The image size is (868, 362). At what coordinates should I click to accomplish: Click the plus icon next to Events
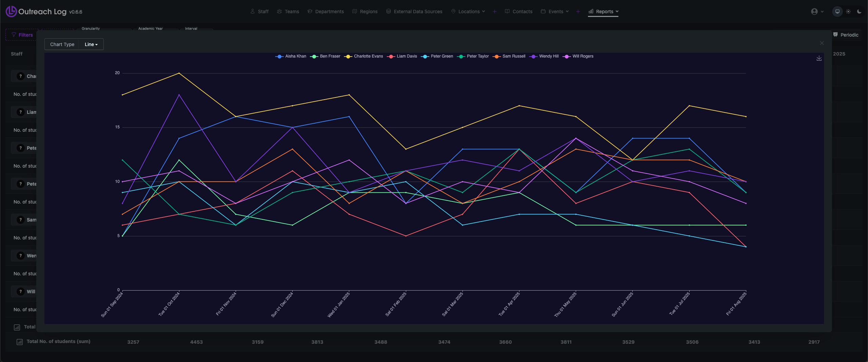coord(578,12)
